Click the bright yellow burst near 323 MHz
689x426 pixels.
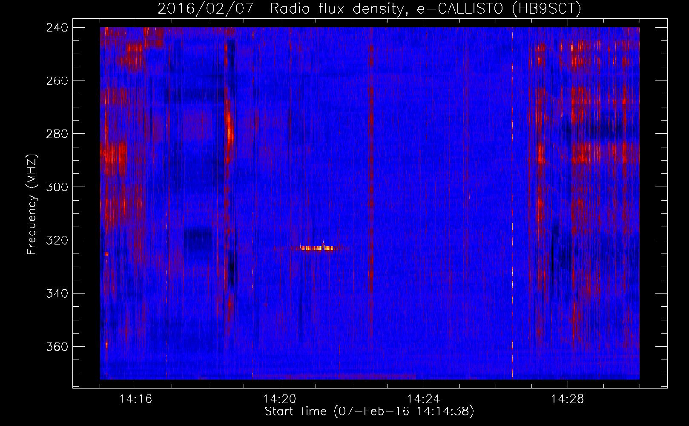[318, 248]
